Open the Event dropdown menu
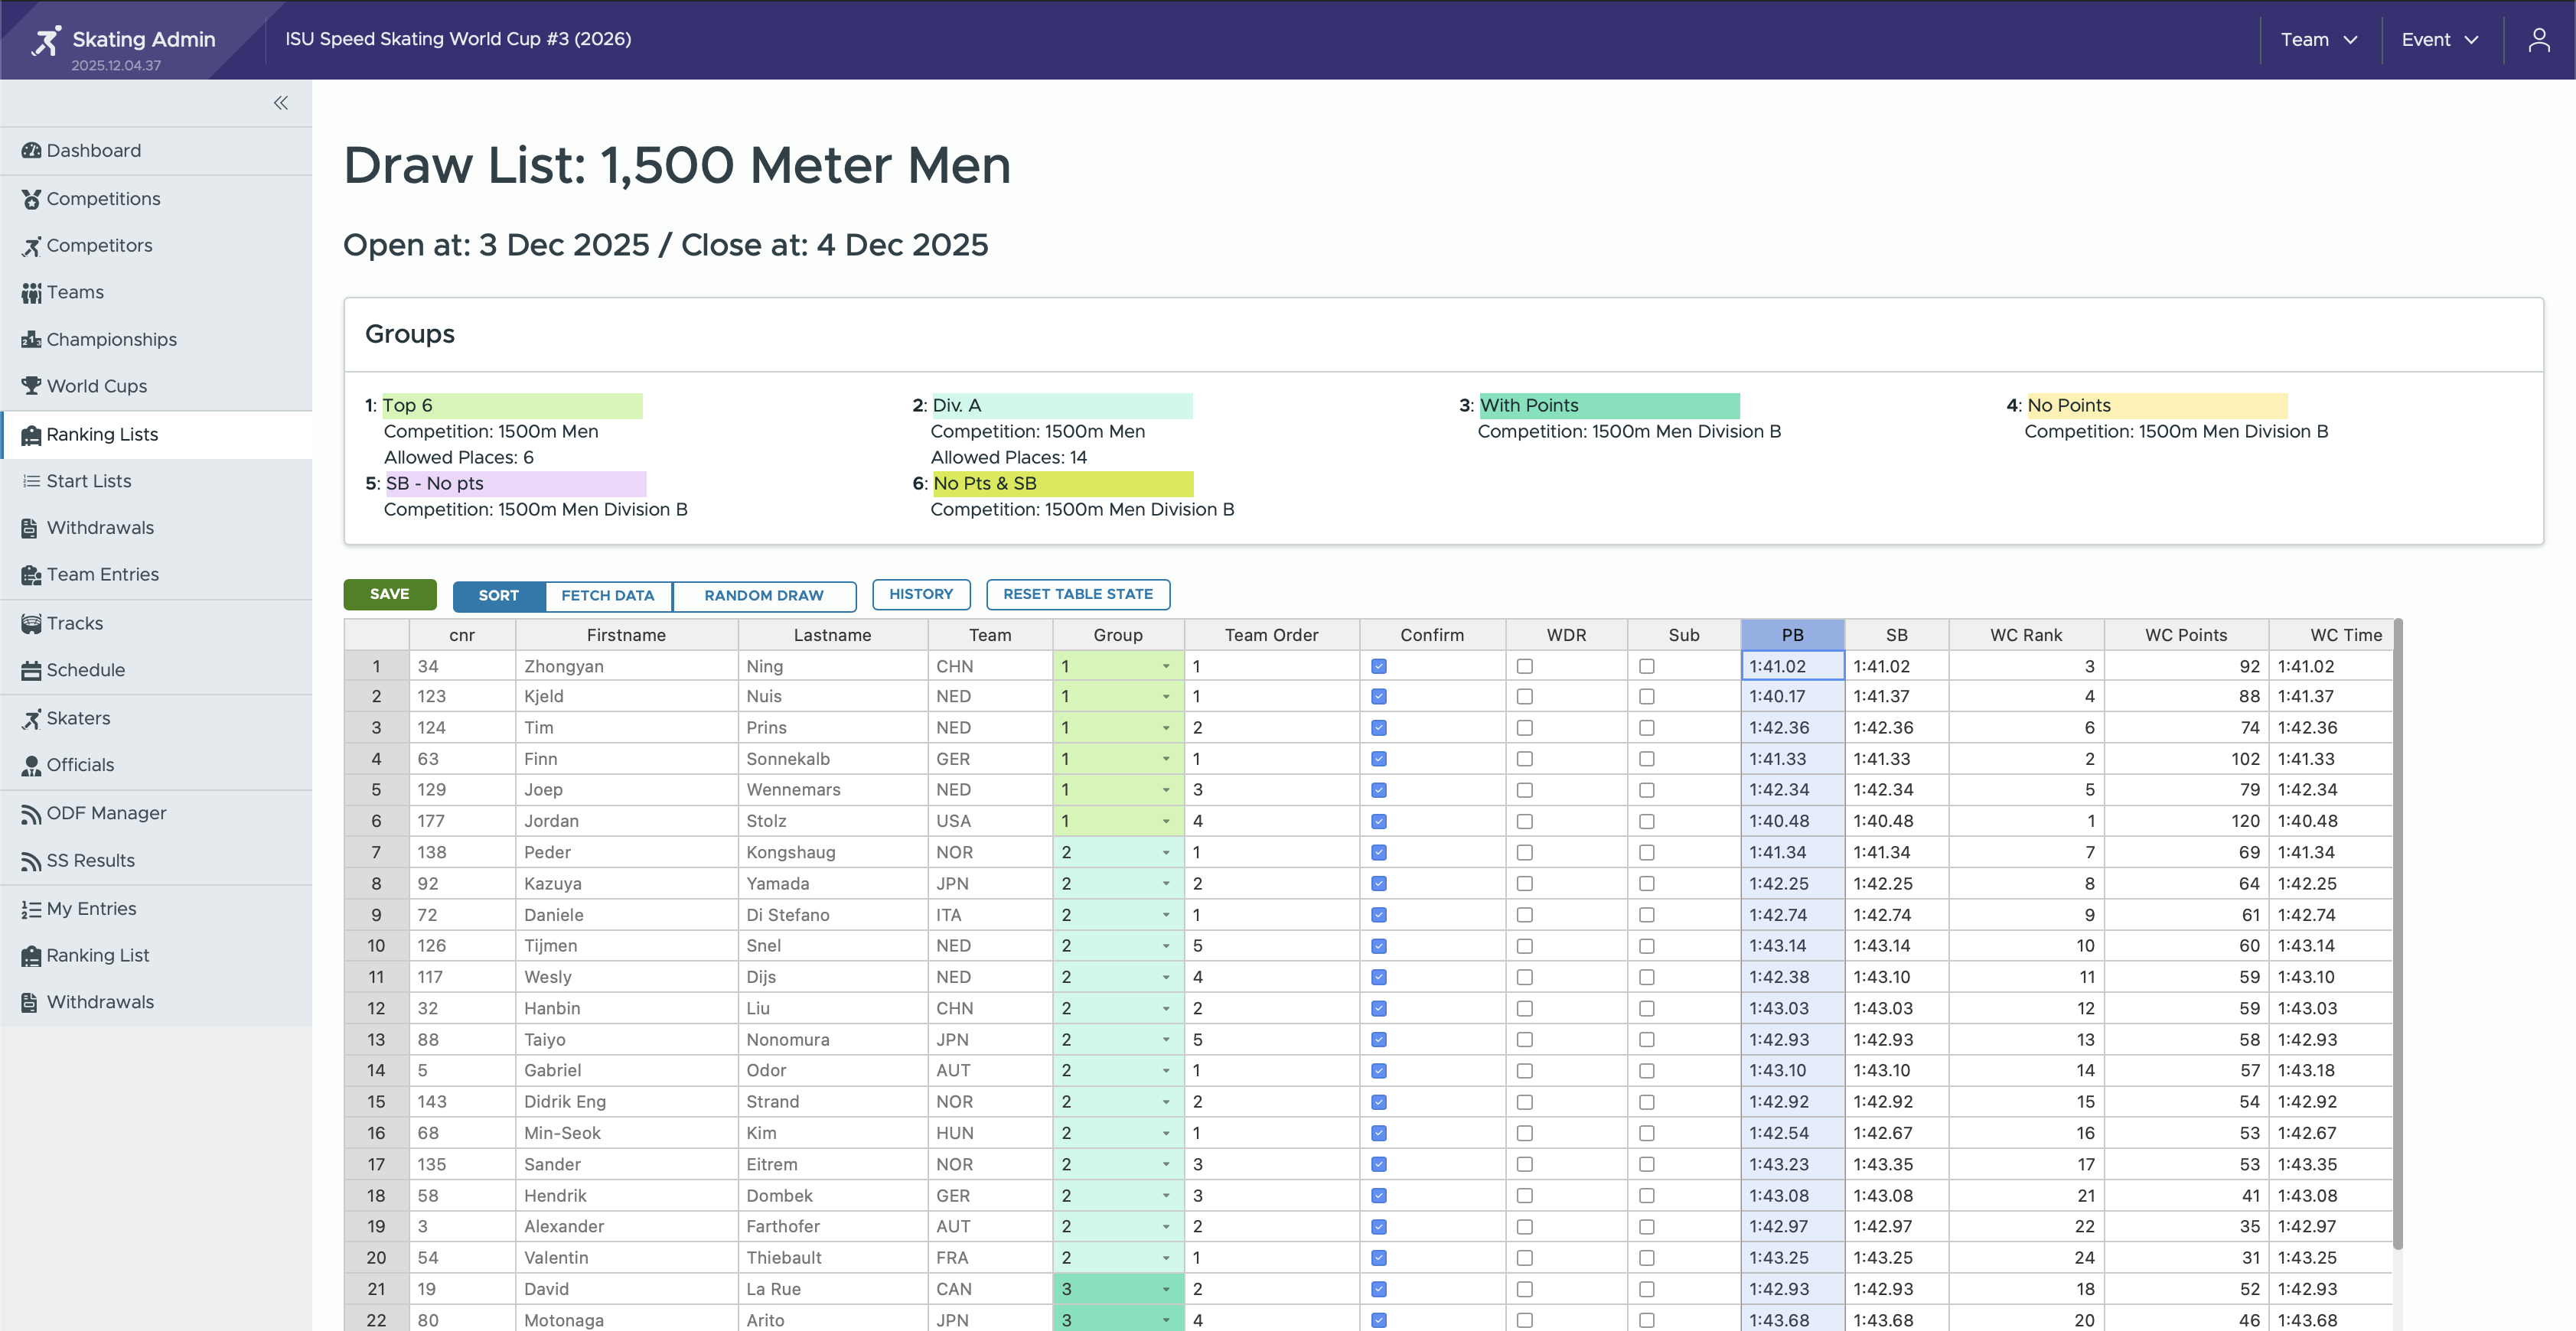This screenshot has width=2576, height=1331. click(2440, 39)
